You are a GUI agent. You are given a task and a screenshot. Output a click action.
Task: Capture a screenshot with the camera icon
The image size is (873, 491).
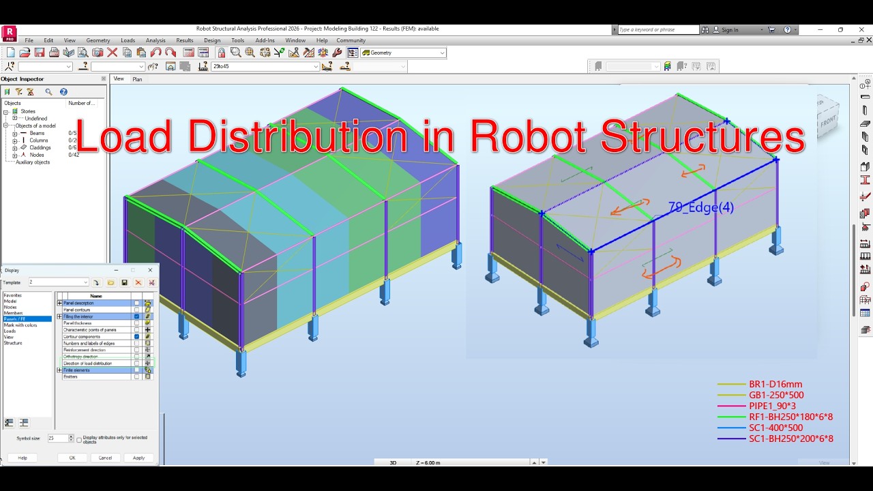tap(98, 53)
